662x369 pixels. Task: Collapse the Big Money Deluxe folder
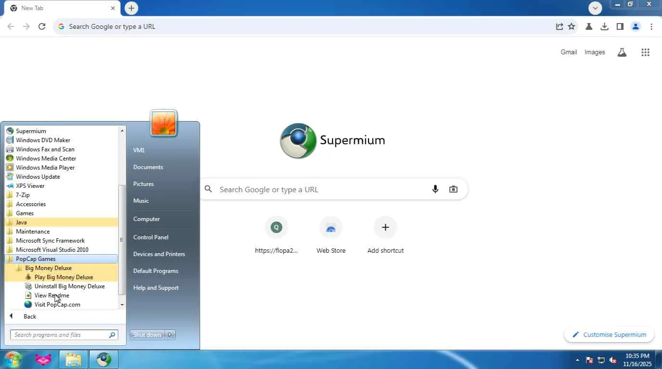(61, 268)
